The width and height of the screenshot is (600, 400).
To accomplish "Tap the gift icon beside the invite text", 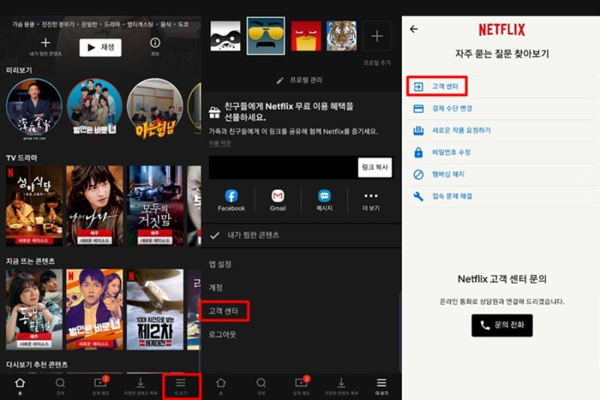I will [x=214, y=112].
